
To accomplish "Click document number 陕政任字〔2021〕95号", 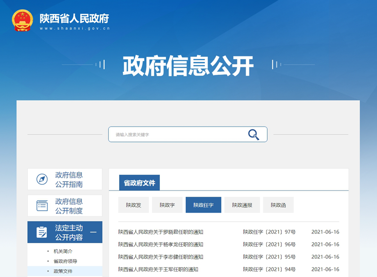I will pyautogui.click(x=269, y=257).
